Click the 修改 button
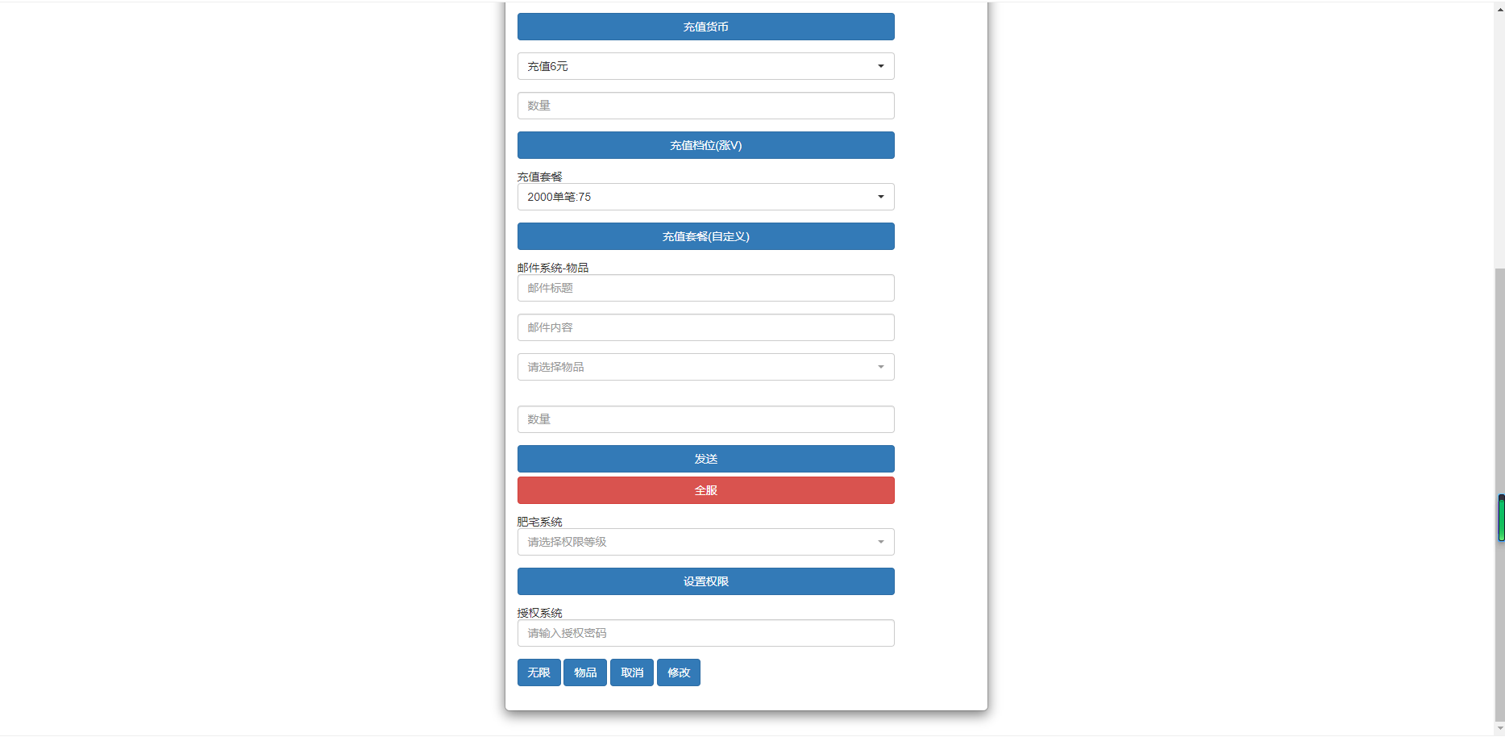The image size is (1505, 737). point(679,672)
